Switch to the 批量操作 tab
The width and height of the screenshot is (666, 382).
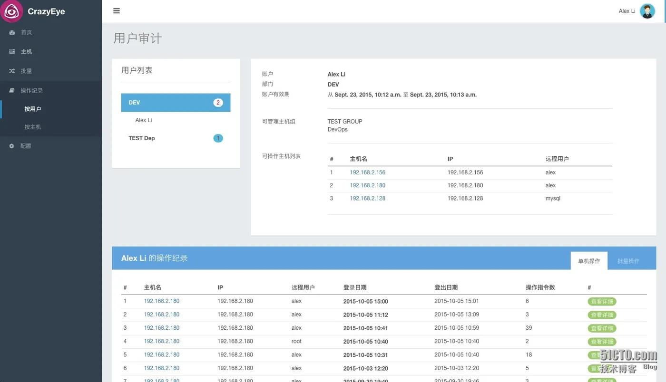628,261
